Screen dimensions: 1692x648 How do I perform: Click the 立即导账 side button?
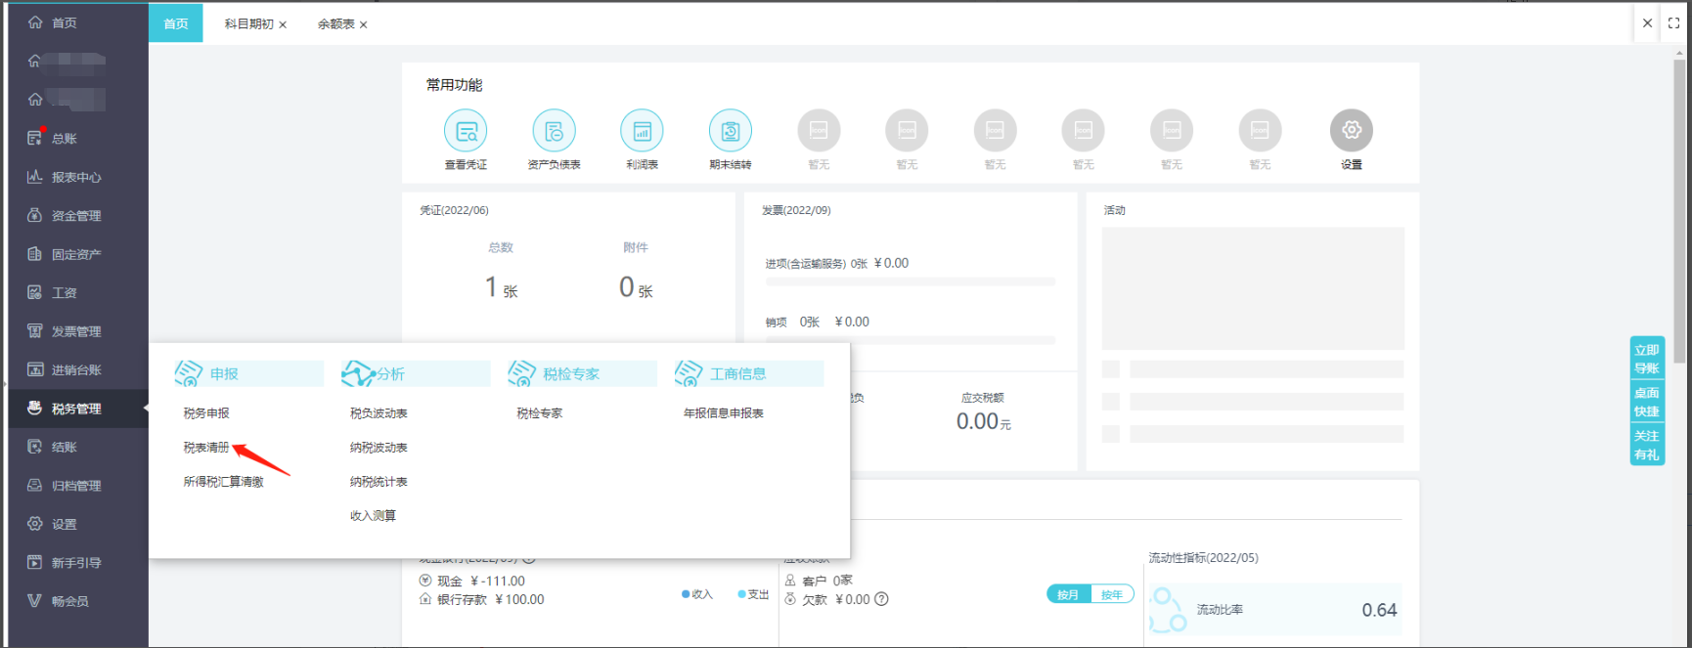click(1646, 359)
